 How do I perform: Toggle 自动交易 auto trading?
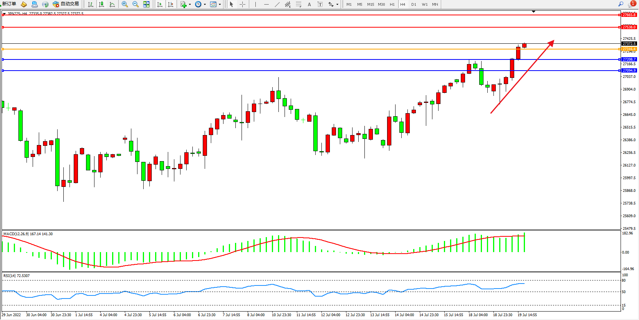pyautogui.click(x=66, y=4)
